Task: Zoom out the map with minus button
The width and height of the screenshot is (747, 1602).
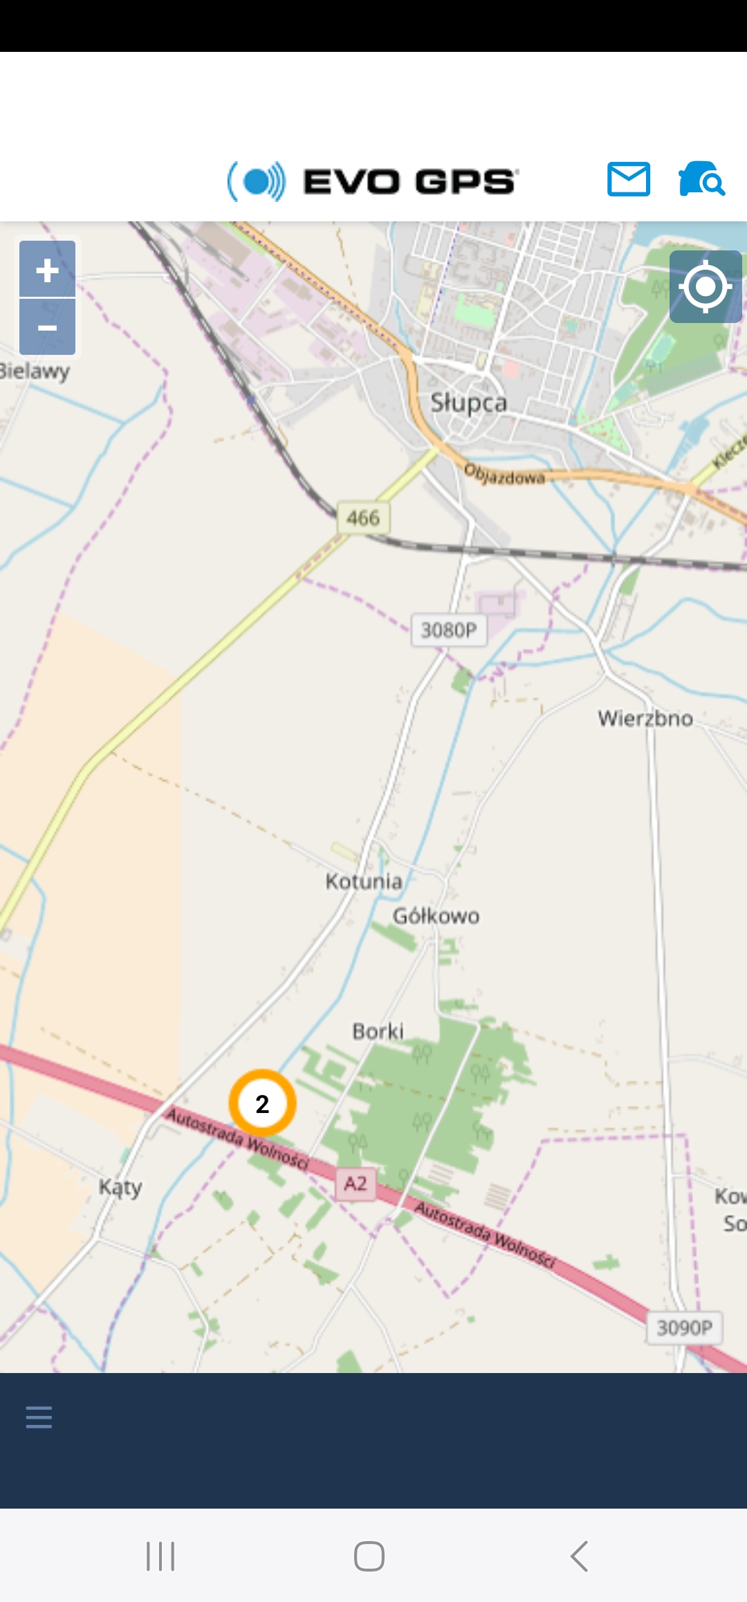Action: pos(47,327)
